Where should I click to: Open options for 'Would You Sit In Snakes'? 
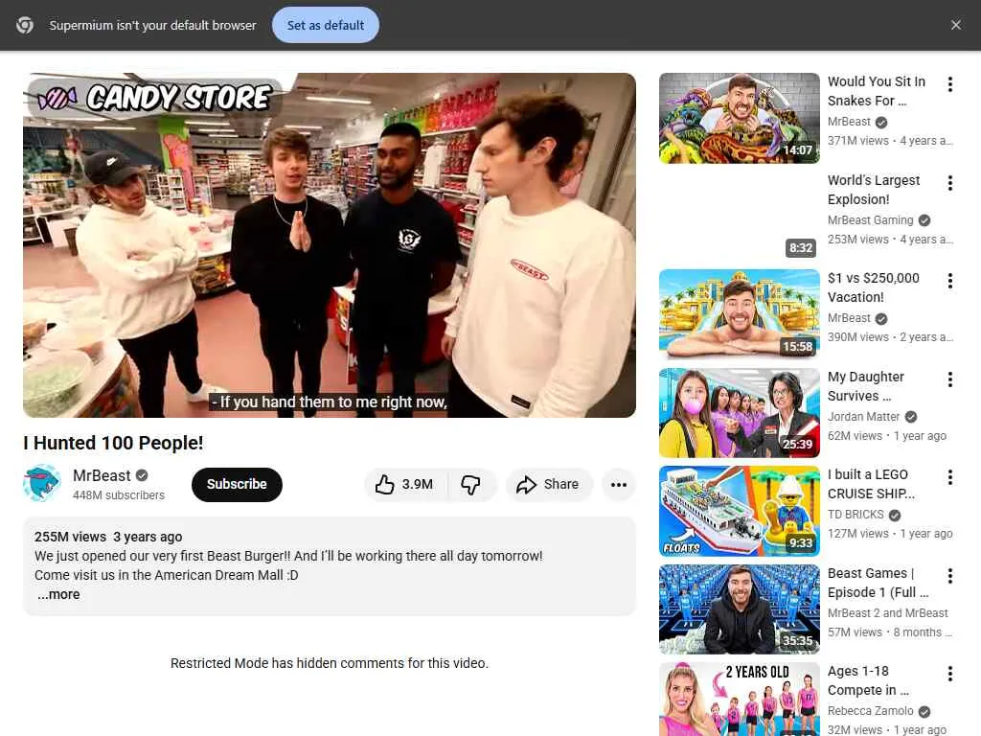point(949,84)
